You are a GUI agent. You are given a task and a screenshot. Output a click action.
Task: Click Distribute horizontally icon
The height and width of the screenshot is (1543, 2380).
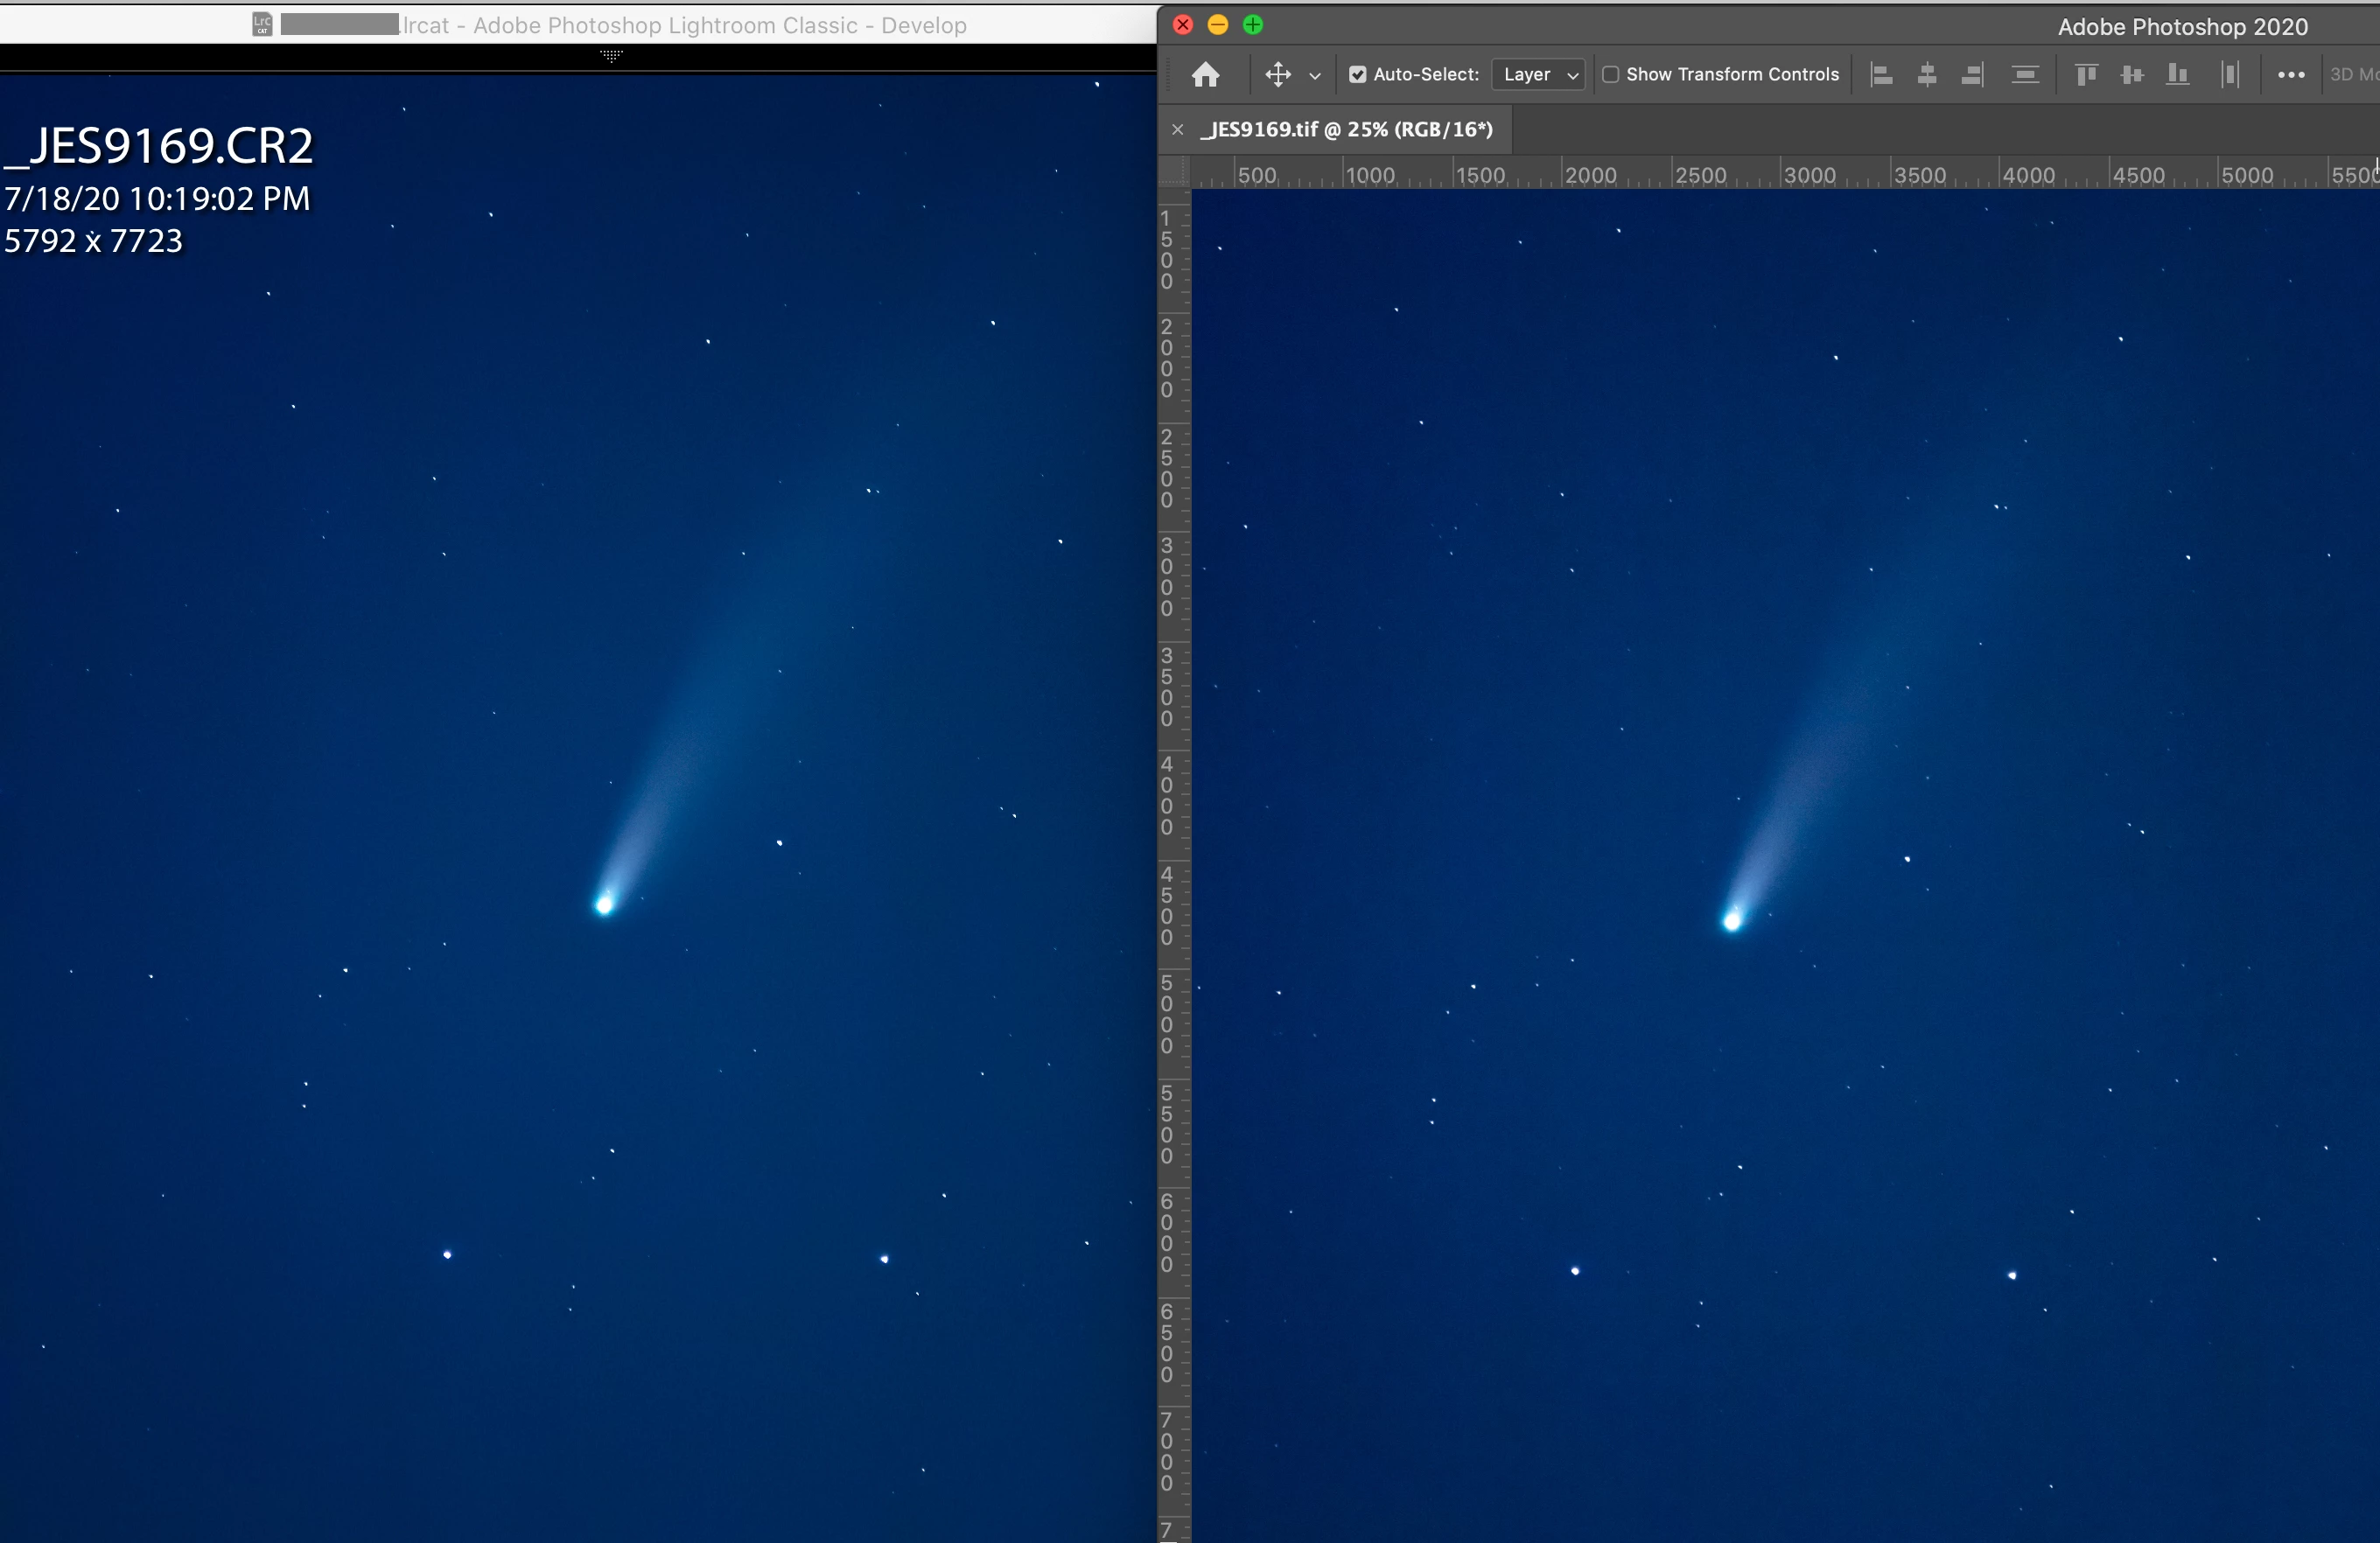pos(2230,75)
